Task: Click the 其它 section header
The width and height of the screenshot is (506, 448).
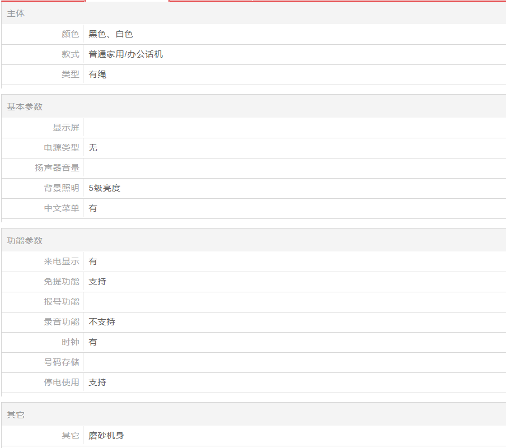Action: (x=16, y=416)
